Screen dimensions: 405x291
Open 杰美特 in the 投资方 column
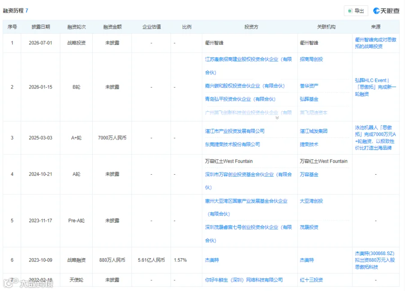click(x=212, y=260)
